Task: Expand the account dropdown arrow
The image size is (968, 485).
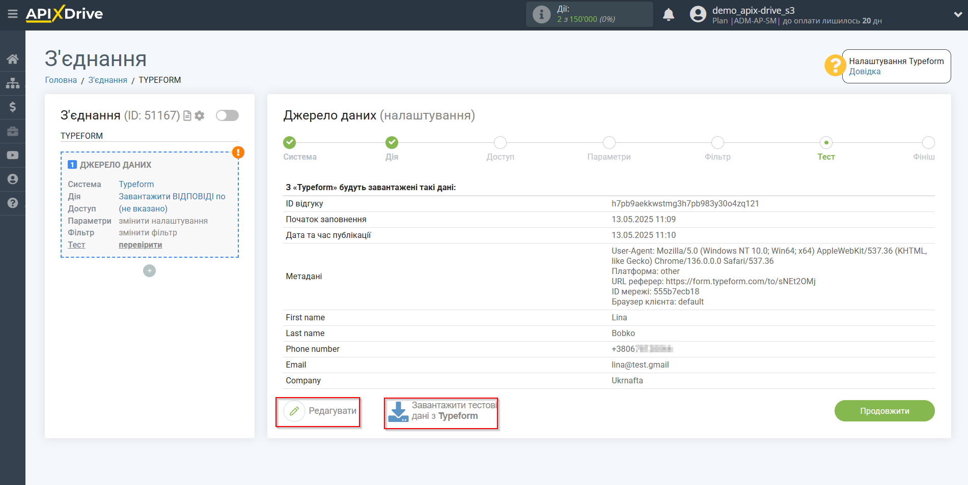Action: point(958,15)
